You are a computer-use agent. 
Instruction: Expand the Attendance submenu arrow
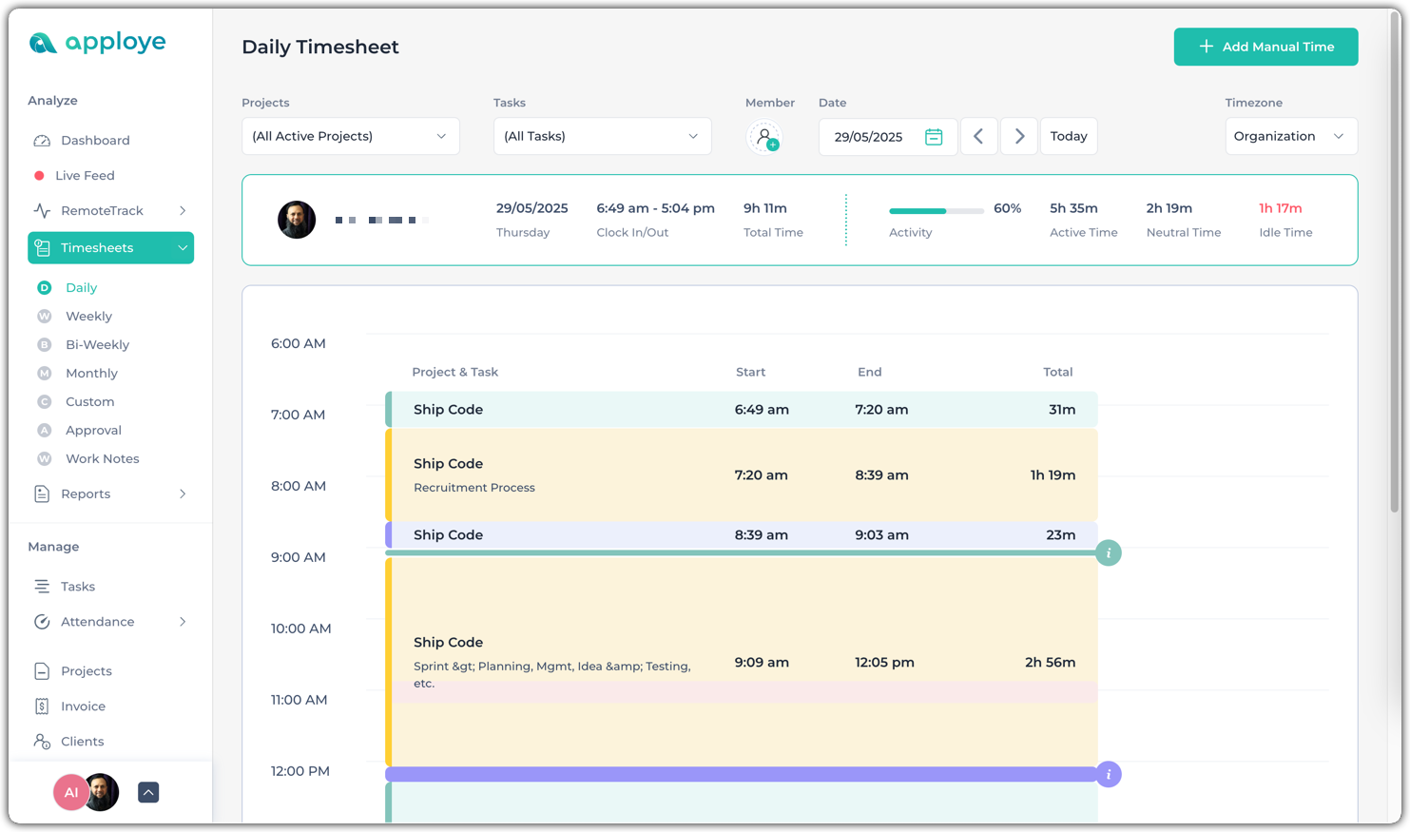tap(183, 622)
